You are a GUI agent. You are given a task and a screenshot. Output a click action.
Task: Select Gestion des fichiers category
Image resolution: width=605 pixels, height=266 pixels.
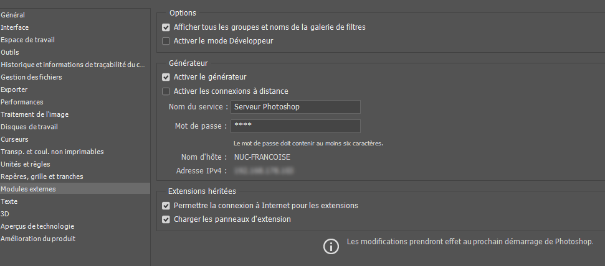31,77
